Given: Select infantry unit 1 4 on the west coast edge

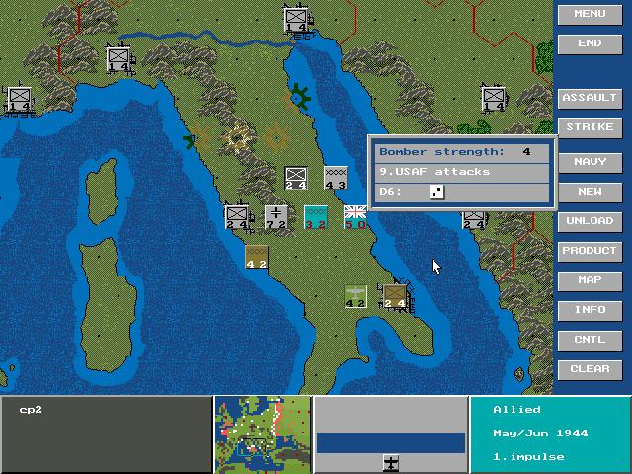Looking at the screenshot, I should click(x=19, y=99).
